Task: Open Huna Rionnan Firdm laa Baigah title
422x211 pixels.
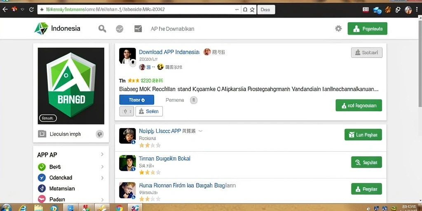Action: (188, 185)
